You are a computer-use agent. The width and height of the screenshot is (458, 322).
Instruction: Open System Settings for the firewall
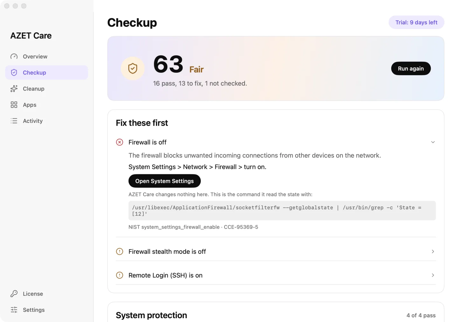pyautogui.click(x=164, y=181)
